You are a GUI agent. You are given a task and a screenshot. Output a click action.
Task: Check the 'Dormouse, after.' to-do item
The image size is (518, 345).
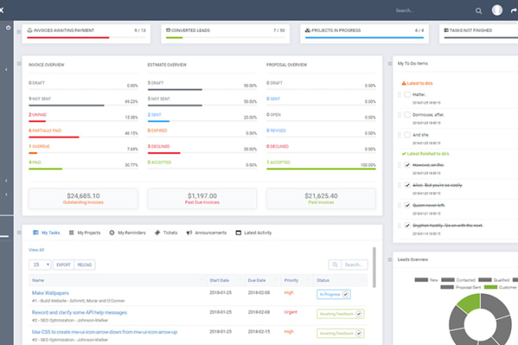407,115
